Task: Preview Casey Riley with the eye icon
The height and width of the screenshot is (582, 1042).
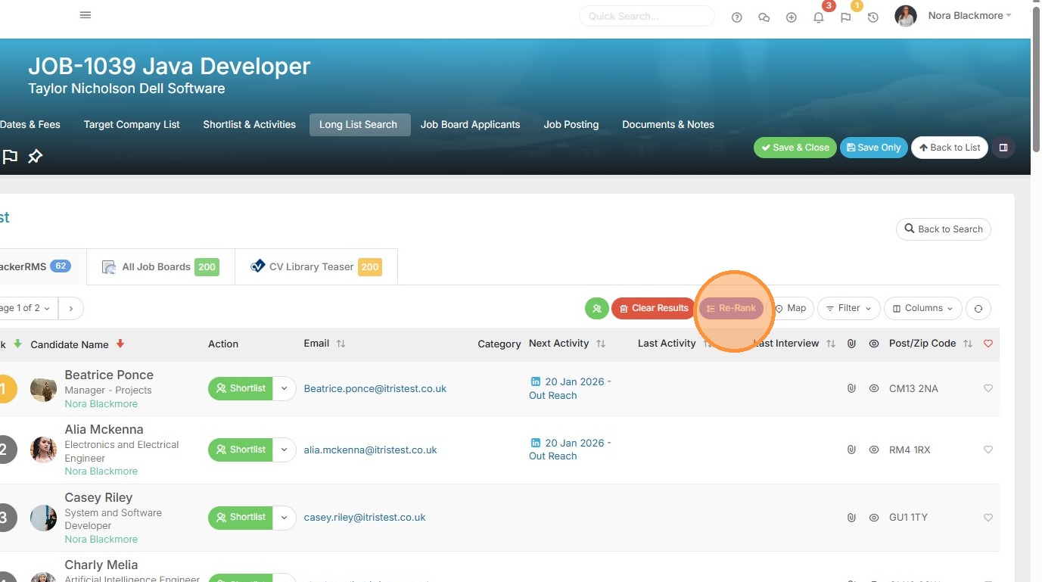Action: click(874, 518)
